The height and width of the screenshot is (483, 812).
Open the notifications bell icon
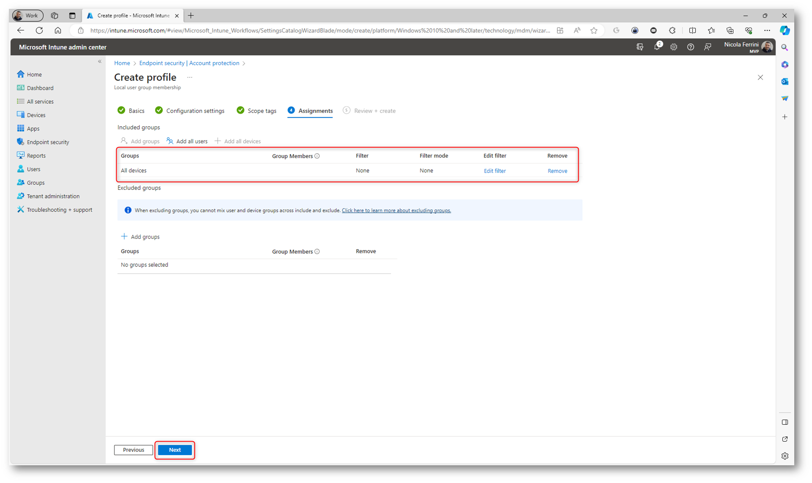(x=657, y=47)
